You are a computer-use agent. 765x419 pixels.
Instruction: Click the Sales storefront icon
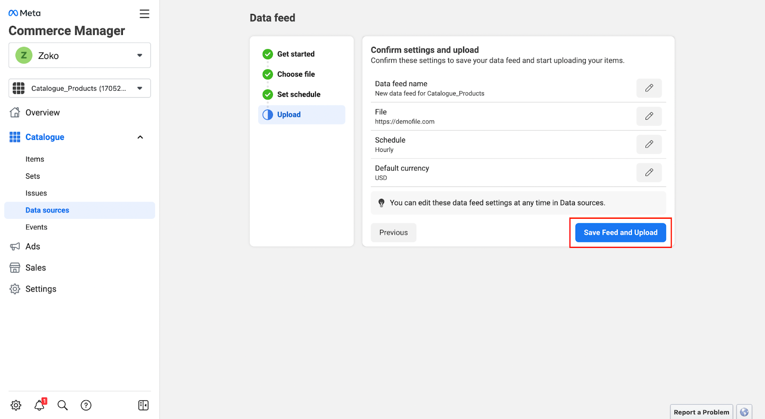click(15, 268)
